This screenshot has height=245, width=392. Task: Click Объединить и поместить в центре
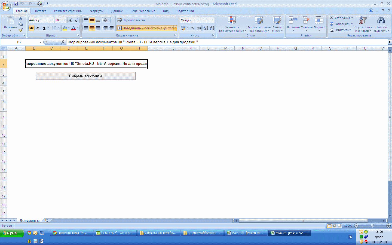145,28
